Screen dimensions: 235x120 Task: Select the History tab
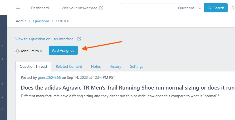click(115, 66)
